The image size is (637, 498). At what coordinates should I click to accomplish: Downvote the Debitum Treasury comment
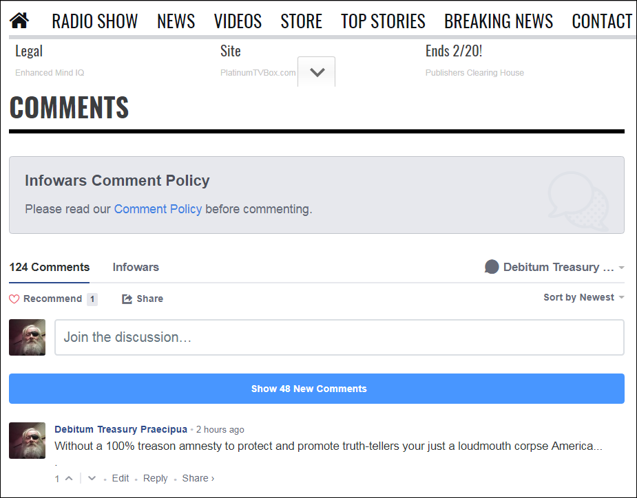(x=92, y=479)
